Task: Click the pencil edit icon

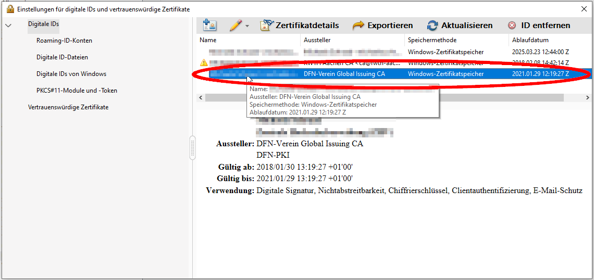Action: pyautogui.click(x=236, y=25)
